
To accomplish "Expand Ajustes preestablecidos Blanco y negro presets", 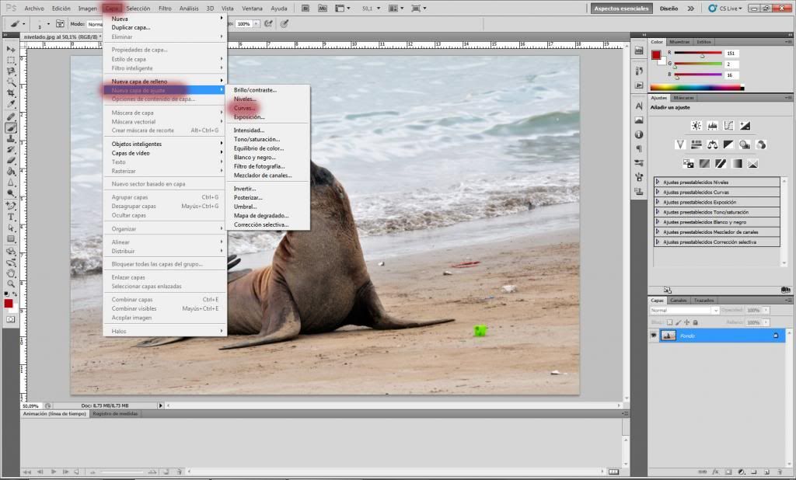I will 658,221.
